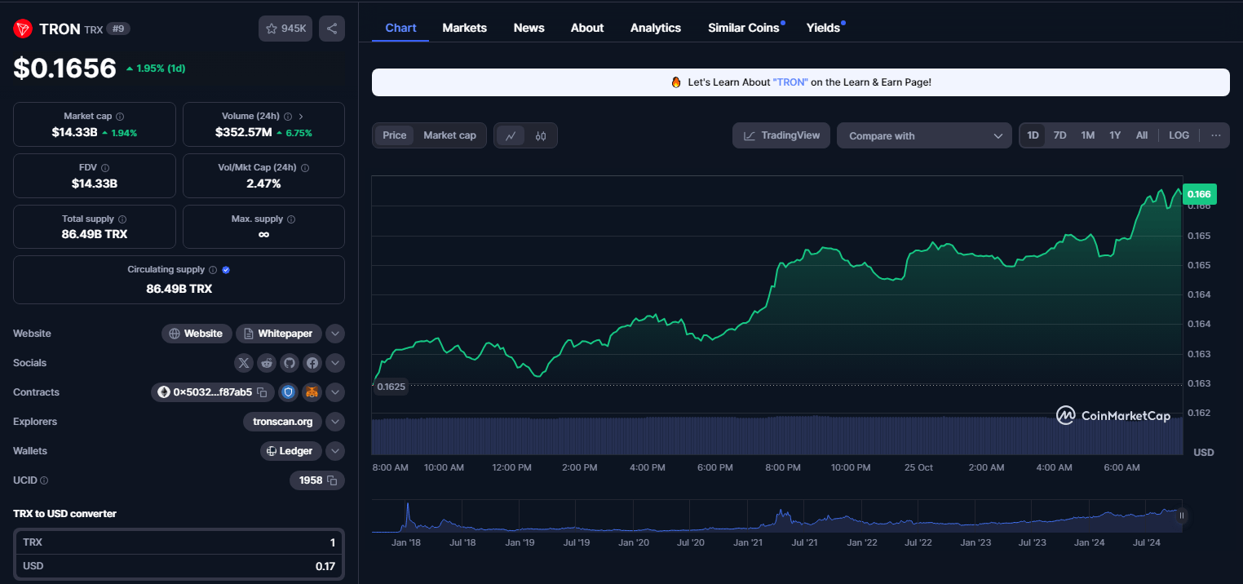Image resolution: width=1243 pixels, height=584 pixels.
Task: Expand the Website links chevron
Action: (335, 334)
